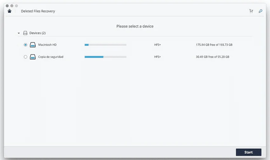Viewport: 270px width, 160px height.
Task: Click 175.84 GB free of 193.73 GB
Action: click(x=214, y=45)
